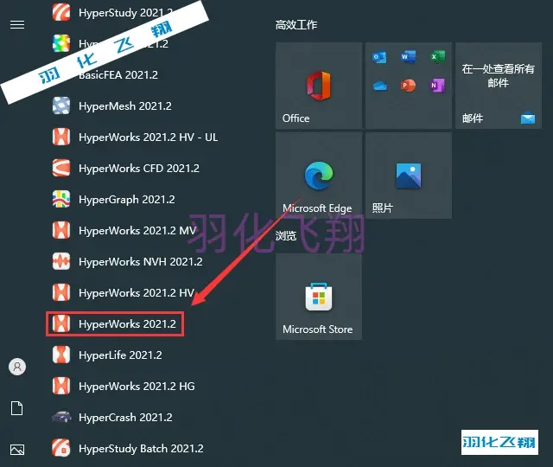The width and height of the screenshot is (553, 467).
Task: Click the HyperWorks 2021.2 MV icon
Action: [61, 230]
